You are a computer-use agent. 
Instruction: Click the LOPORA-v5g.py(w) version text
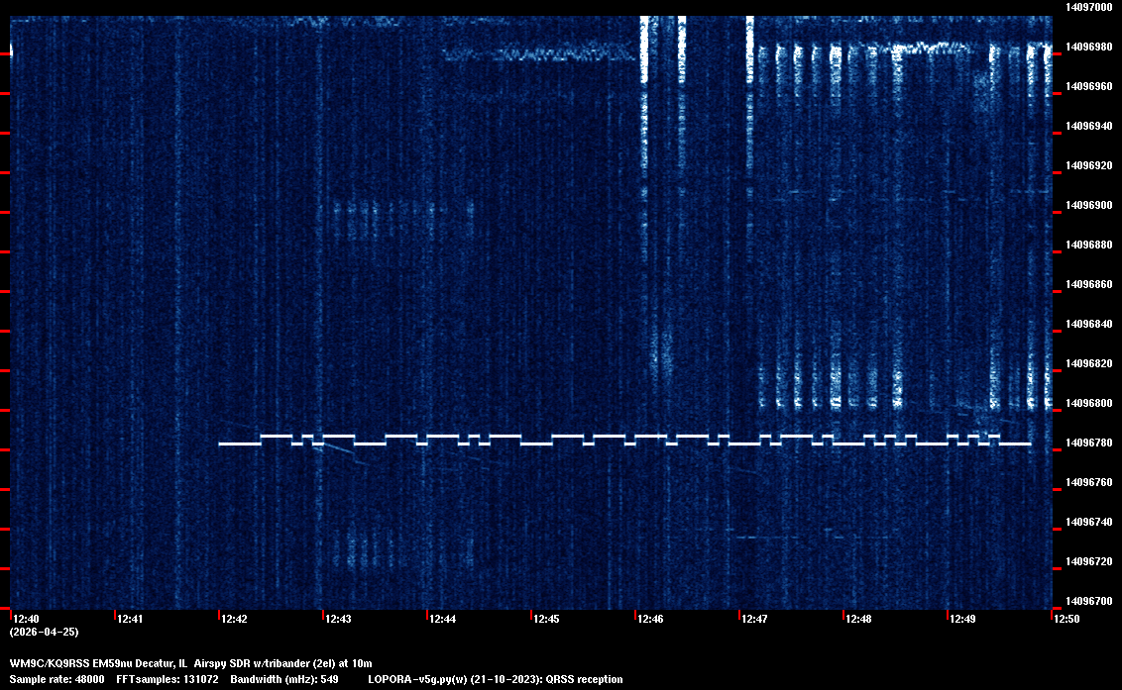(418, 679)
